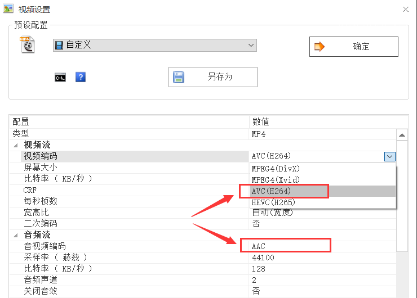Close the 视频设置 dialog window
This screenshot has width=417, height=298.
(x=405, y=10)
